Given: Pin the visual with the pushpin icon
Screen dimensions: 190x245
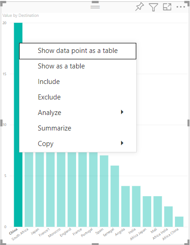Looking at the screenshot, I should pos(139,7).
